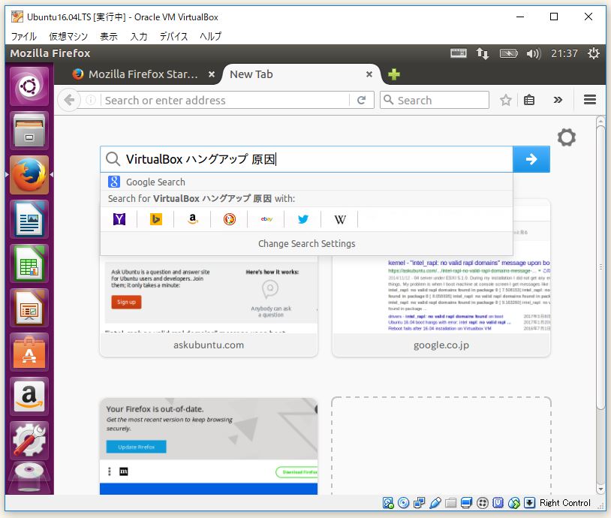Viewport: 611px width, 518px height.
Task: Click the back navigation arrow
Action: click(x=69, y=100)
